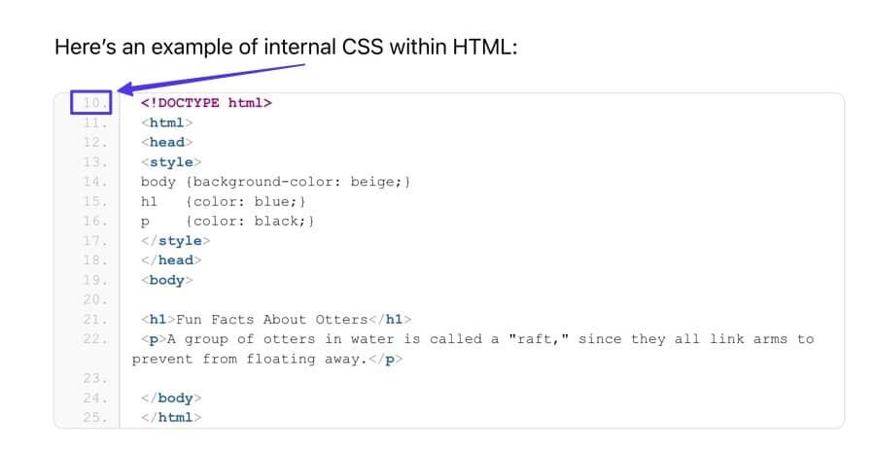Click the closing style tag on line 17

[x=175, y=240]
